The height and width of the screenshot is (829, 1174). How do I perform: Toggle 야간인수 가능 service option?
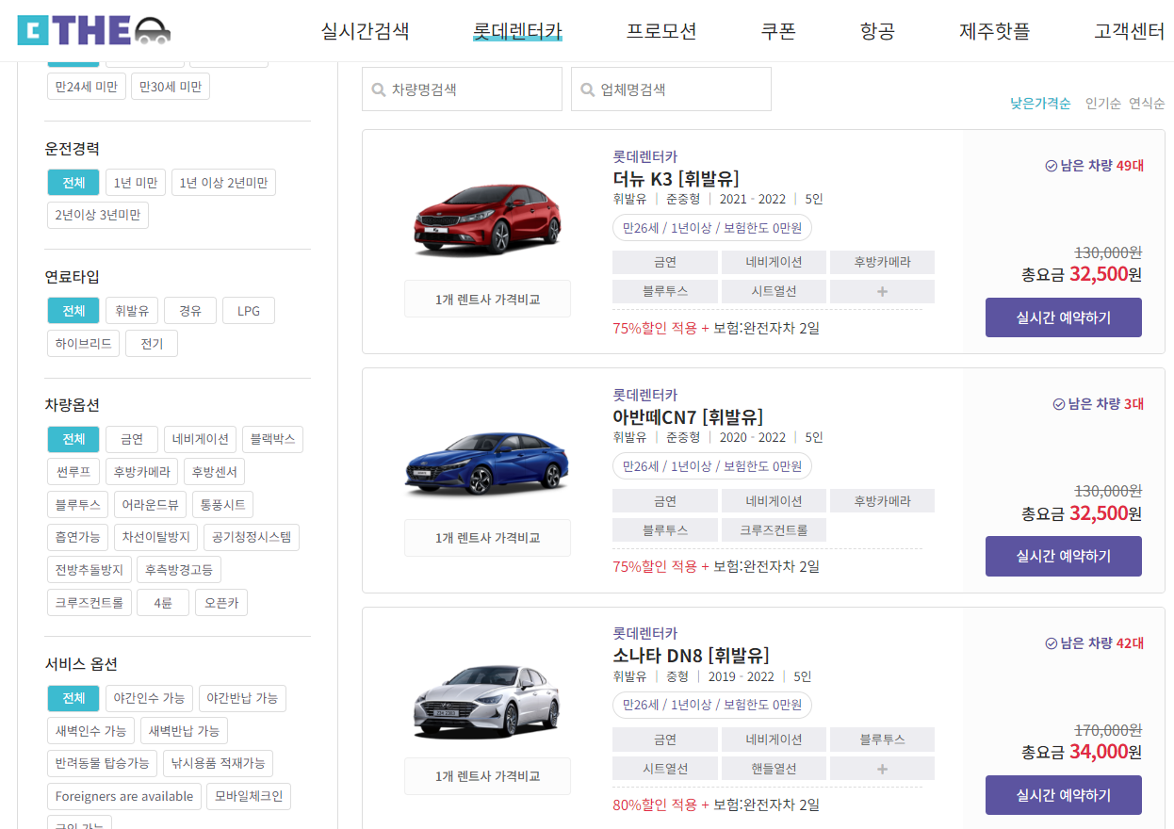pyautogui.click(x=149, y=698)
